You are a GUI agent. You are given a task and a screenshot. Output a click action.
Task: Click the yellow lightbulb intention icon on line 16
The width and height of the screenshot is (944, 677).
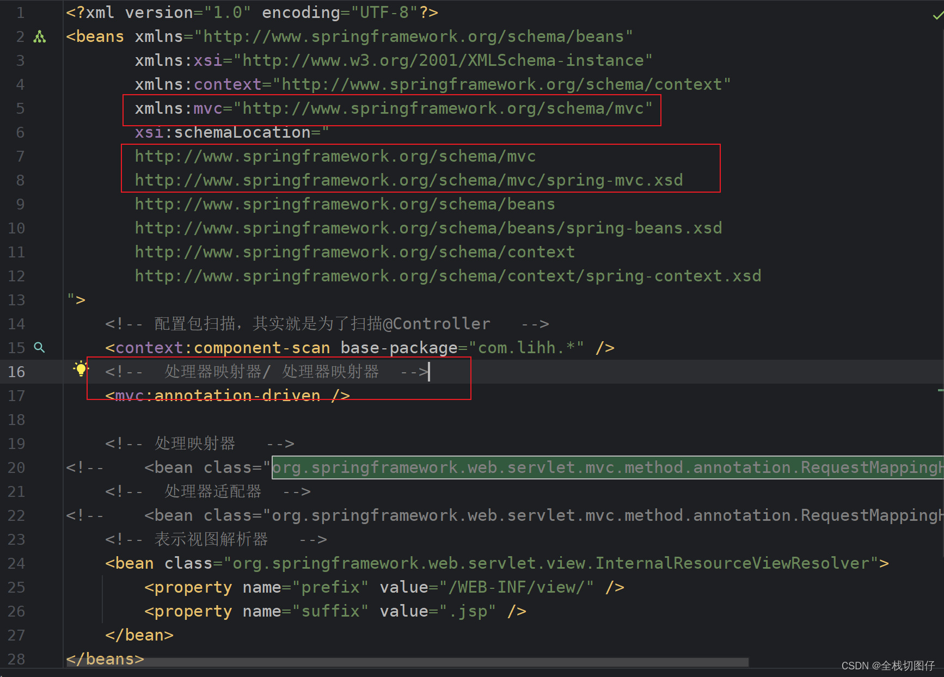click(x=81, y=368)
